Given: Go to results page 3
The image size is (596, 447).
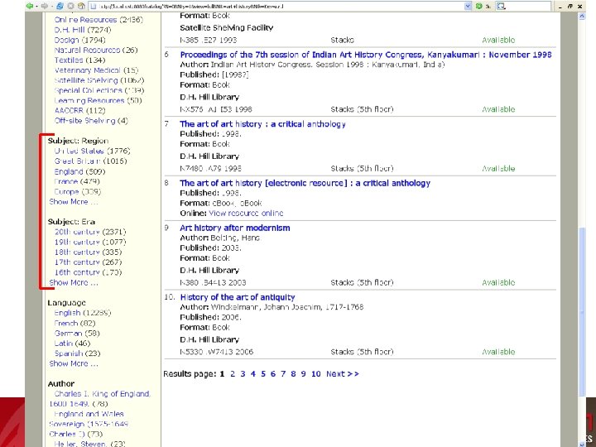Looking at the screenshot, I should click(243, 374).
